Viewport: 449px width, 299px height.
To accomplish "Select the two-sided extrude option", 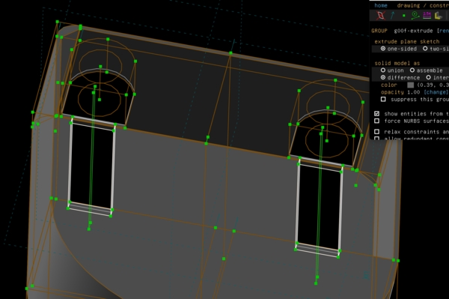I will pos(436,49).
